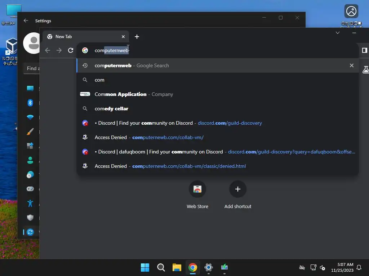Select the Common Application company suggestion

[218, 94]
